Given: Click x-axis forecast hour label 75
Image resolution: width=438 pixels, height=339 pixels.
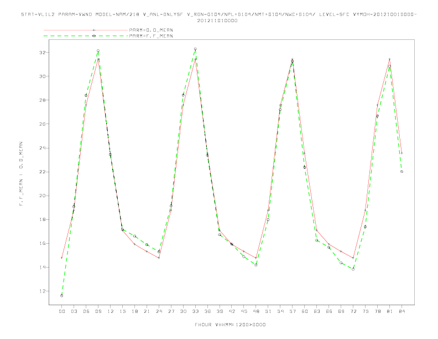Looking at the screenshot, I should (366, 311).
